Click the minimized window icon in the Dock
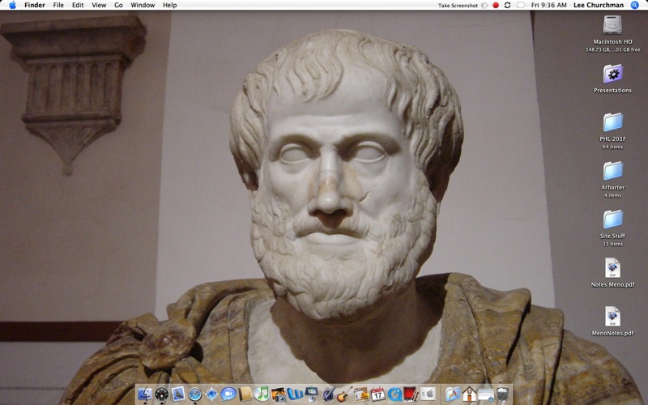The image size is (648, 405). pos(486,394)
